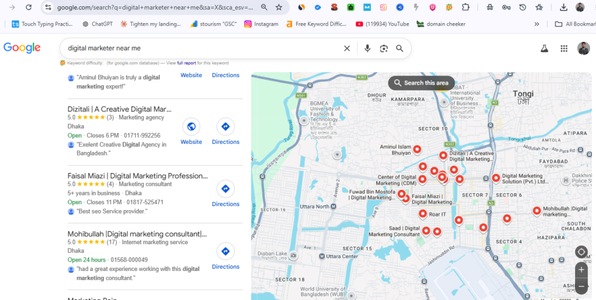Open the full report keyword link
596x300 pixels.
[187, 63]
